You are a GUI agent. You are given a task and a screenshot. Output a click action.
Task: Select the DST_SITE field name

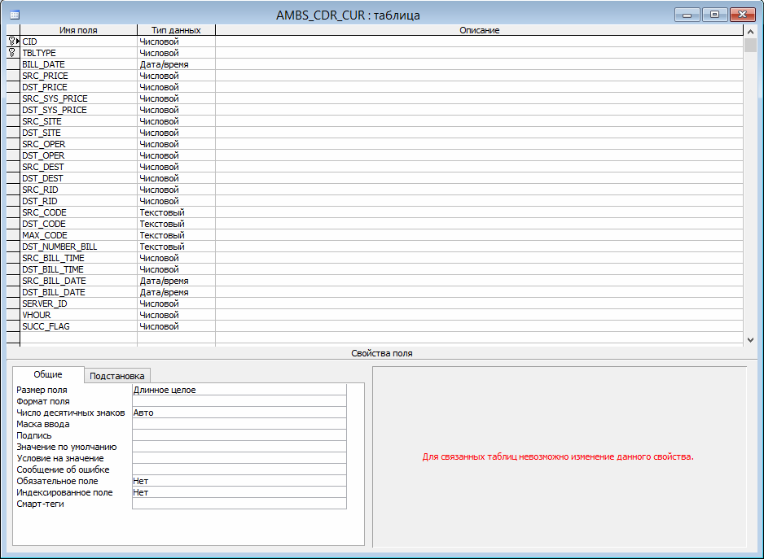(x=42, y=133)
